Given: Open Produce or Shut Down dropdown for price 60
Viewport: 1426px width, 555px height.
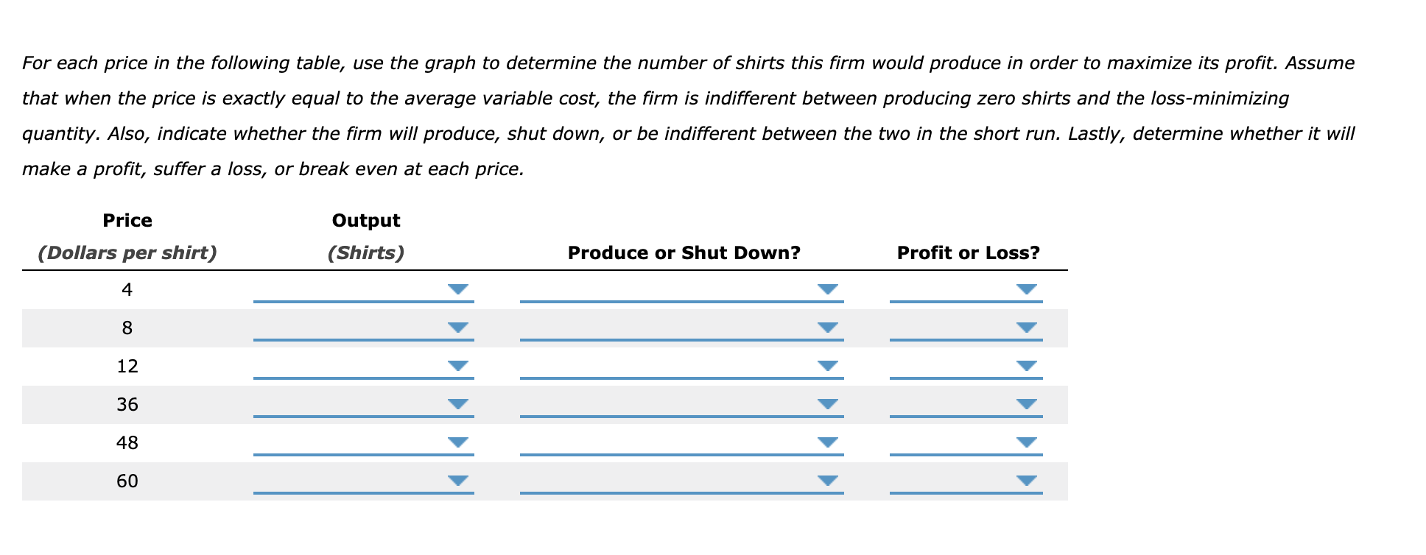Looking at the screenshot, I should pos(826,481).
